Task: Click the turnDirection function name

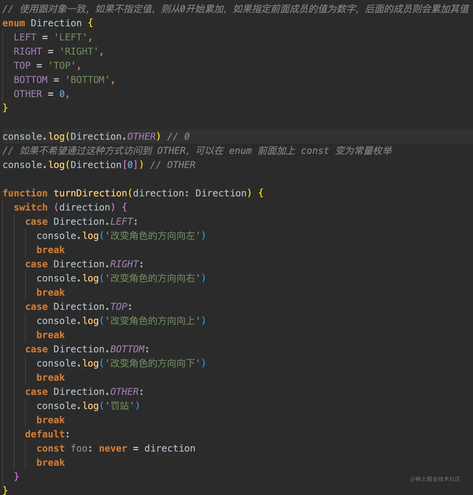Action: pyautogui.click(x=90, y=193)
